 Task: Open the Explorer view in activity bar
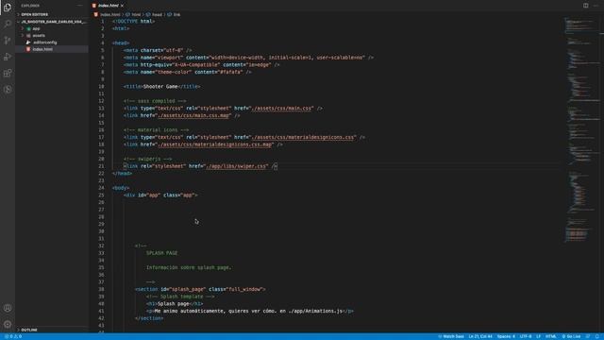click(x=8, y=8)
